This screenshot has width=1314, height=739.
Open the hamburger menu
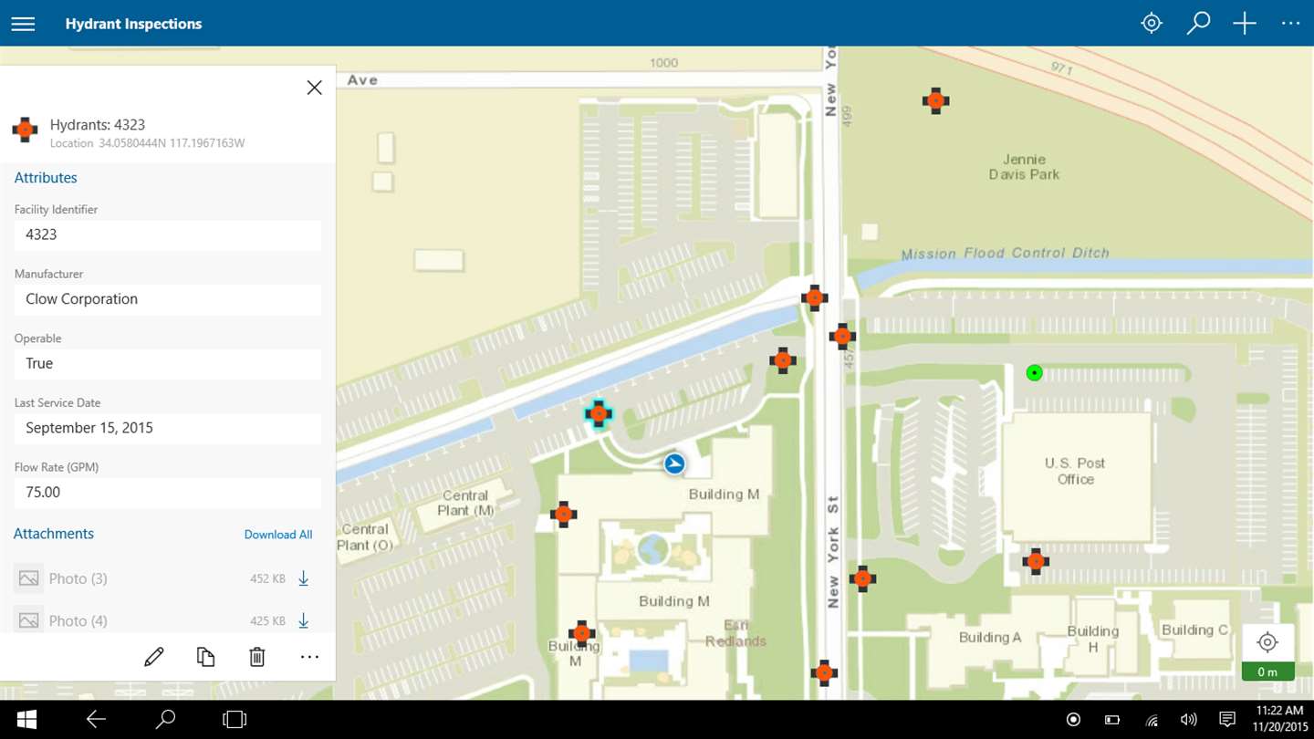(23, 24)
